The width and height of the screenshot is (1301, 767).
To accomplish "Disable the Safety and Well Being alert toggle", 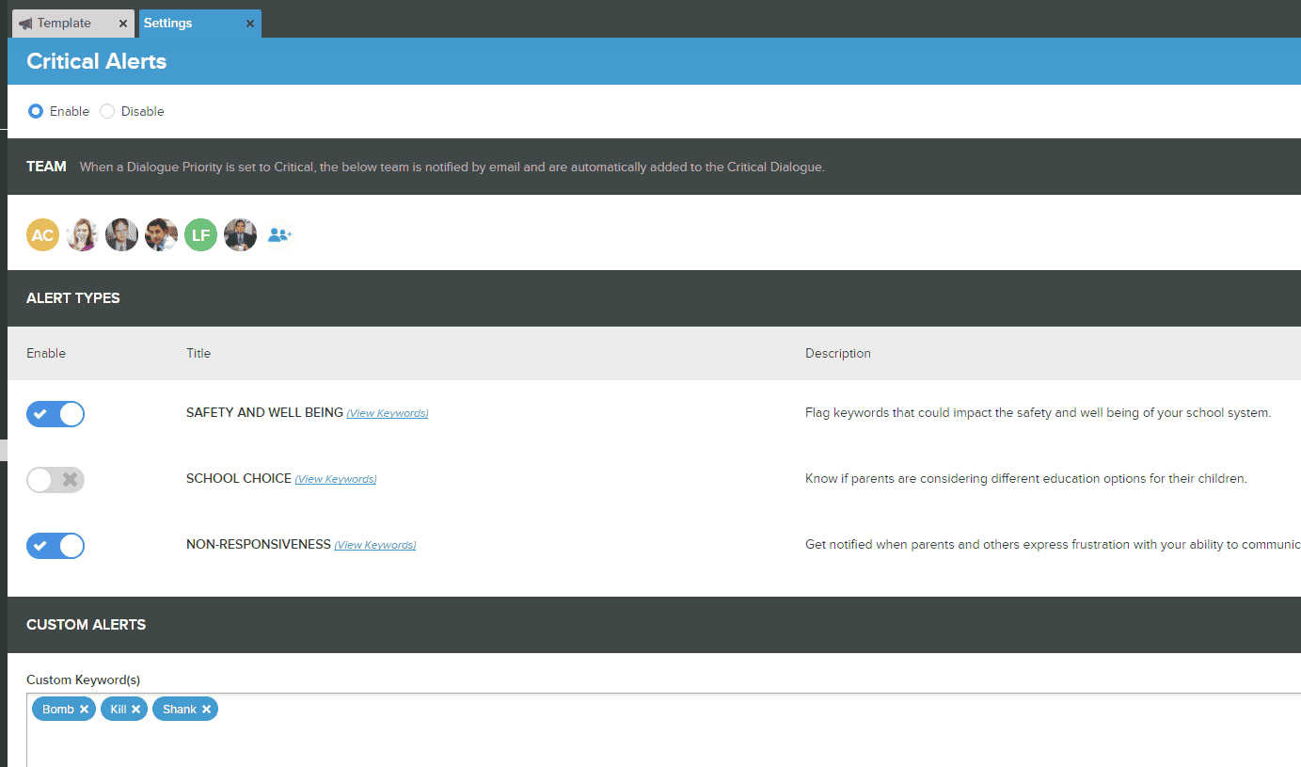I will (56, 414).
